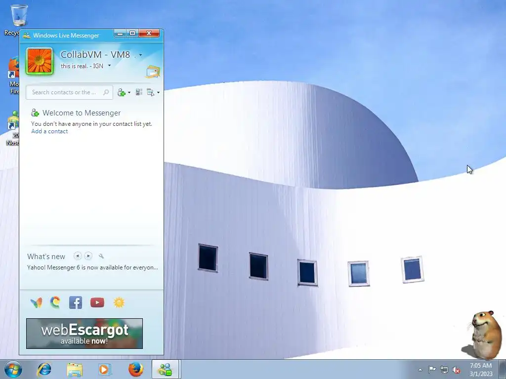
Task: Change contact list layout icon
Action: pos(139,92)
